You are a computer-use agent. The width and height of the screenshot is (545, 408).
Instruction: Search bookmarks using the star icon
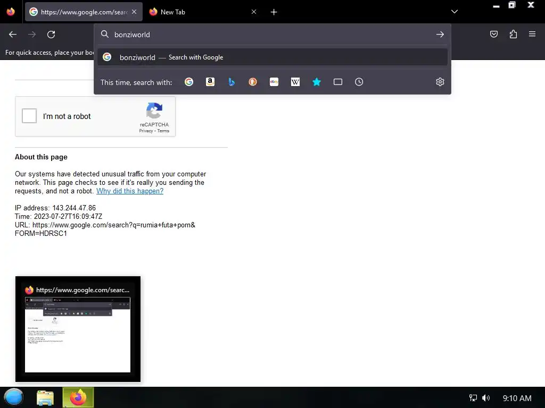pyautogui.click(x=317, y=82)
